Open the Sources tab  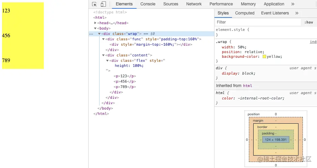tap(171, 4)
